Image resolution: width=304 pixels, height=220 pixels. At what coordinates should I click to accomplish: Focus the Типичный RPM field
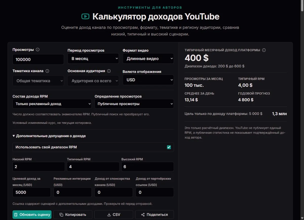93,167
